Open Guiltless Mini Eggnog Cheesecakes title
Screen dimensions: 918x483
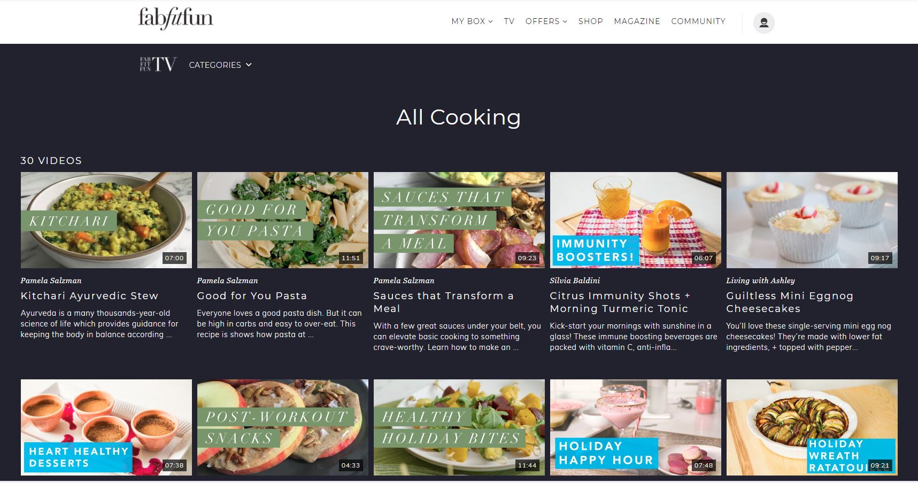(x=790, y=302)
